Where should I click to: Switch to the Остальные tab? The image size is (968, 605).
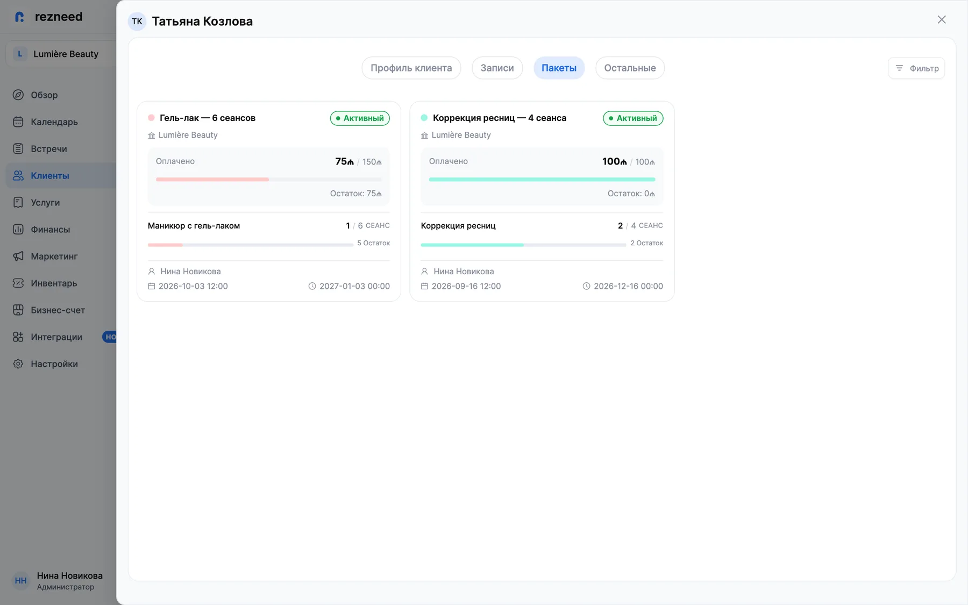pyautogui.click(x=630, y=68)
